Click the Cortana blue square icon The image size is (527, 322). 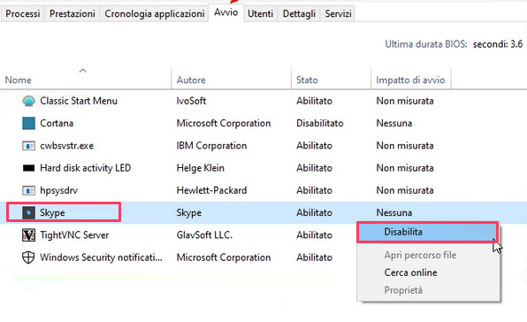coord(28,123)
